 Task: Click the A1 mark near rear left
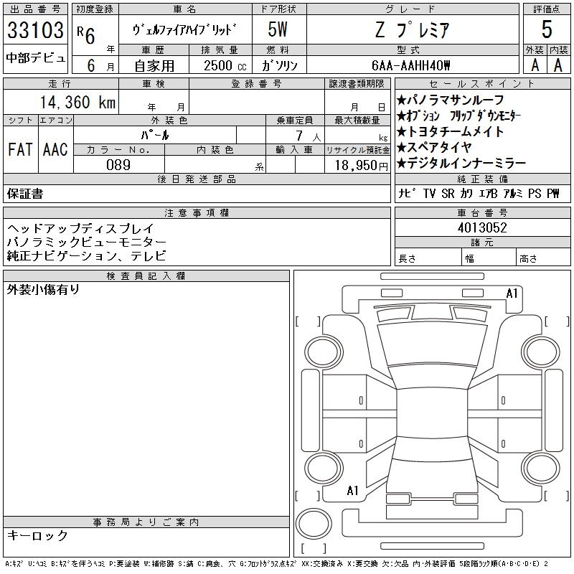pos(352,491)
